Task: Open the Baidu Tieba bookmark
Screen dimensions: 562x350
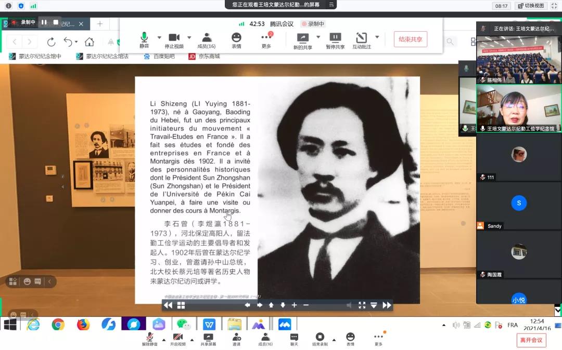Action: click(x=159, y=56)
